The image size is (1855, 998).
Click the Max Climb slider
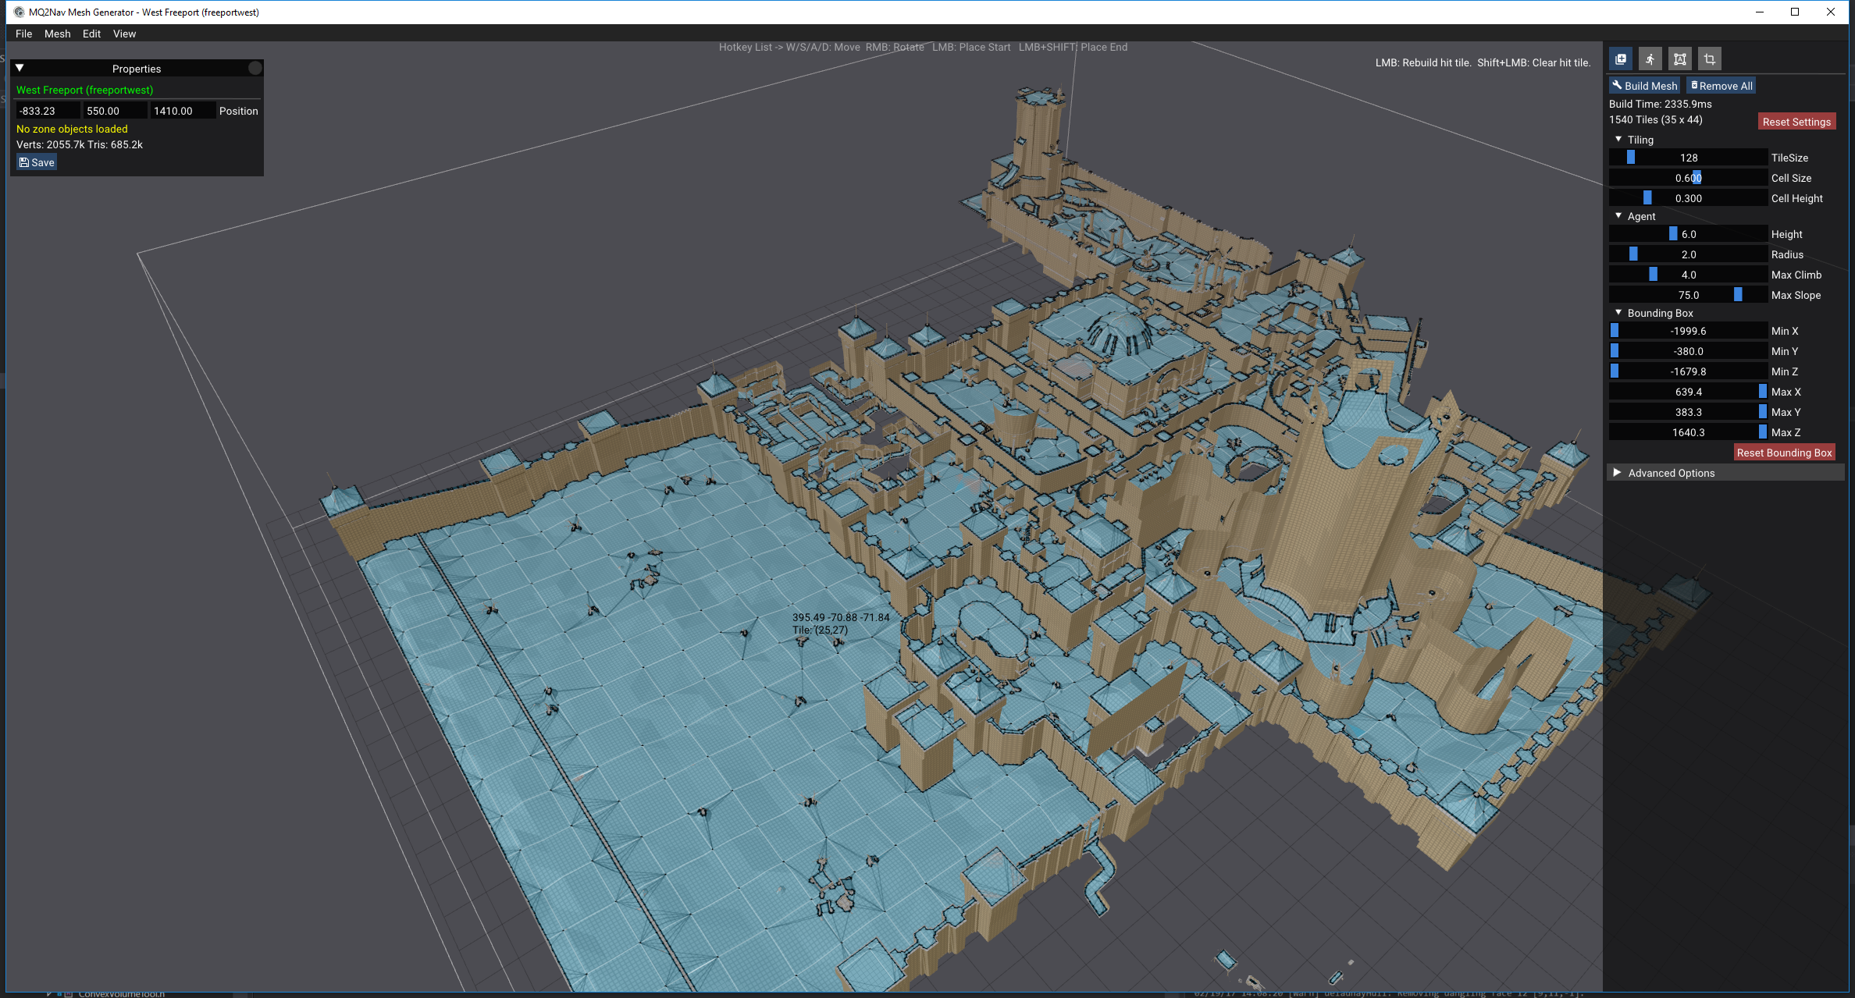(1688, 275)
